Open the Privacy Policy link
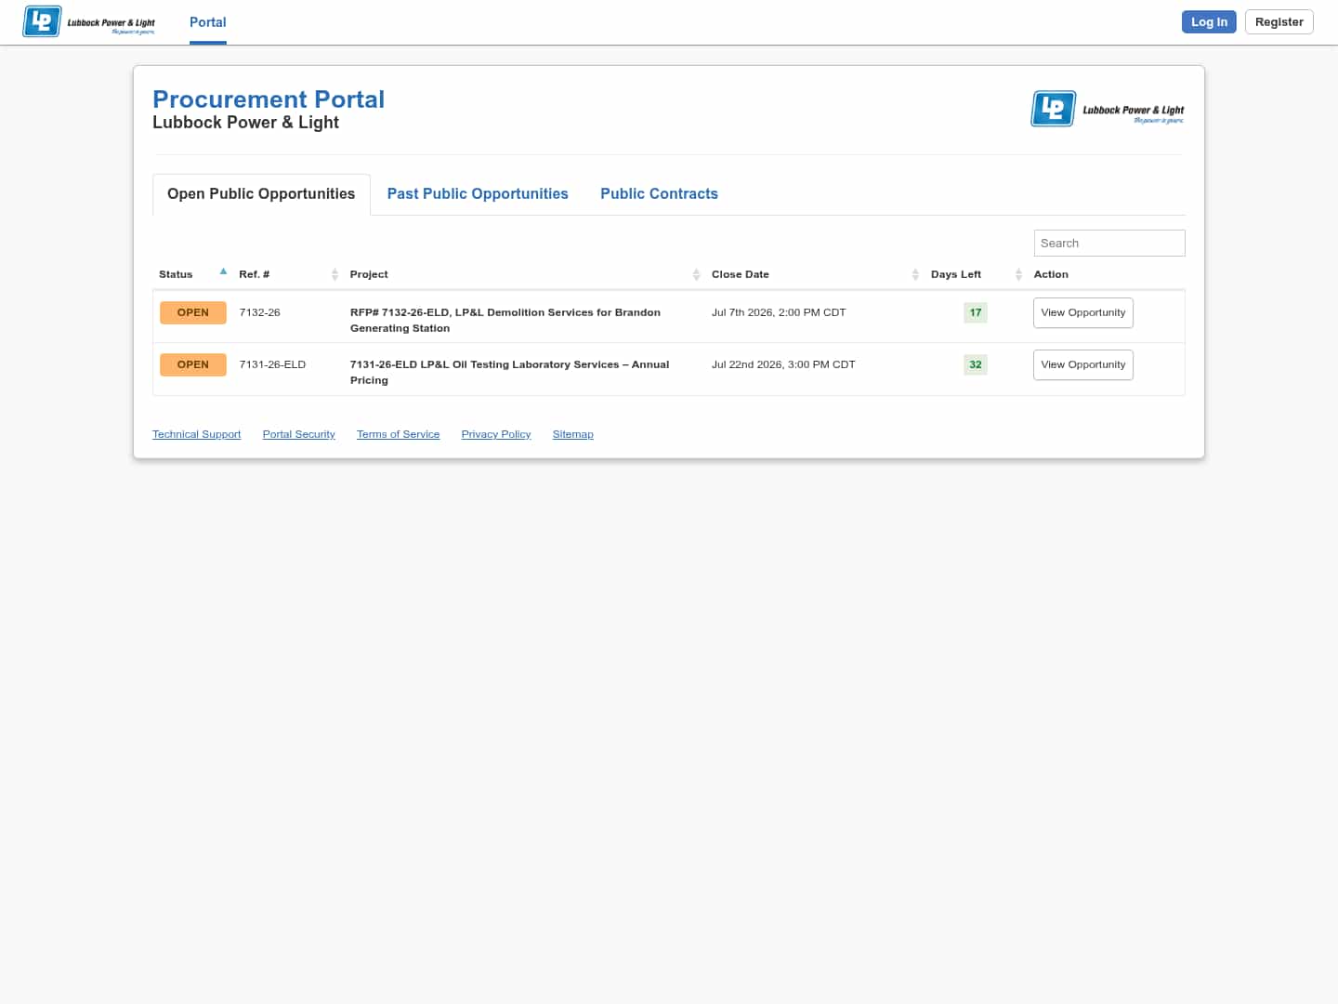 pos(496,434)
